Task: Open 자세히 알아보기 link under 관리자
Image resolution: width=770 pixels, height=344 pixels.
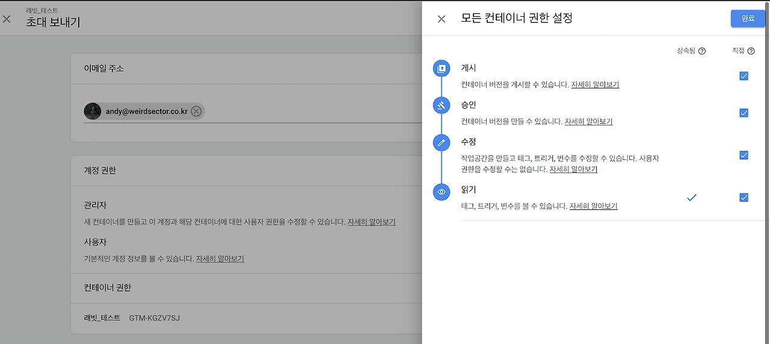Action: click(x=371, y=222)
